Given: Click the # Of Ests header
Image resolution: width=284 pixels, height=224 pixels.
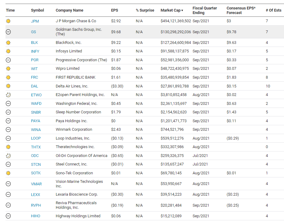Looking at the screenshot, I should coord(274,10).
